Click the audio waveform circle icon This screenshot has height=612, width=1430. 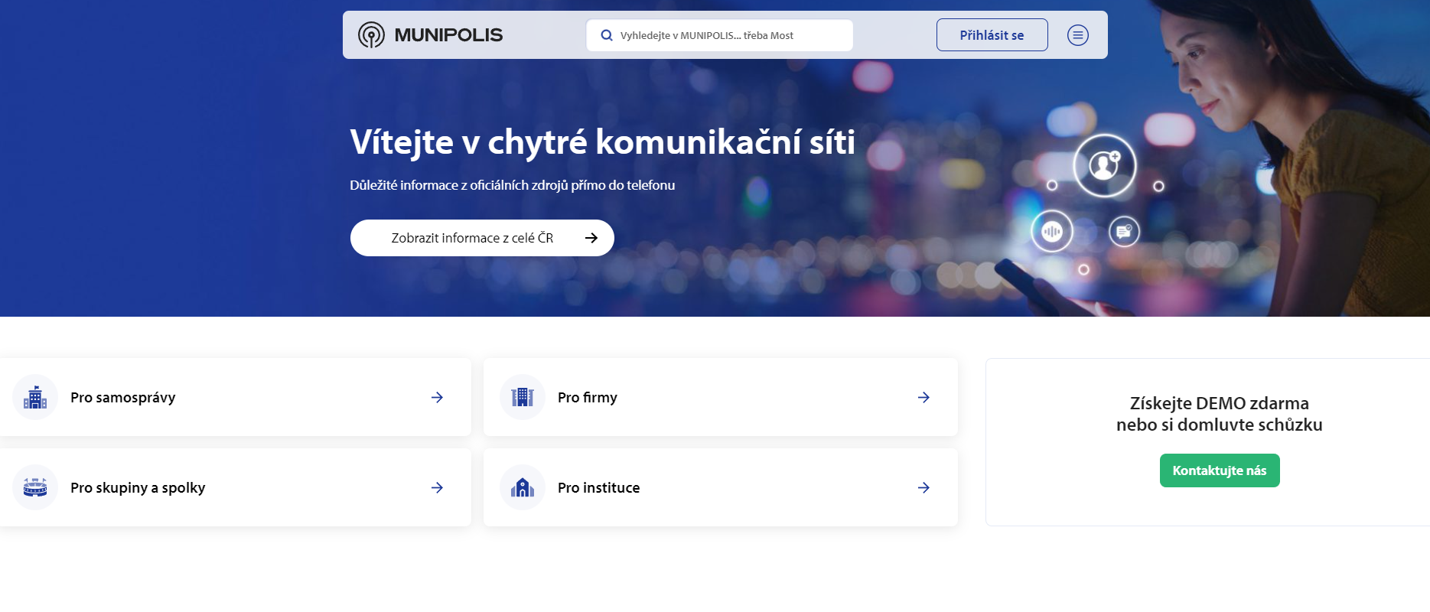coord(1052,231)
